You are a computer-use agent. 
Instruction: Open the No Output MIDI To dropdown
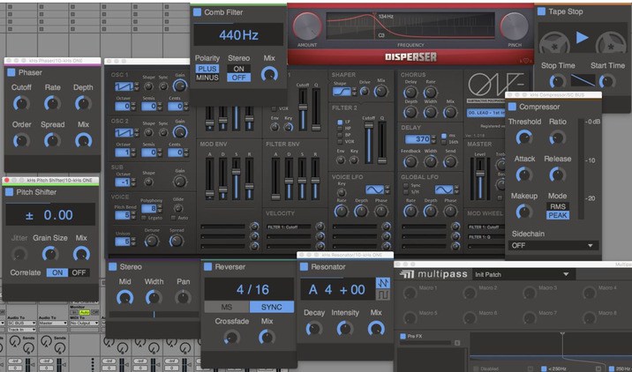pos(84,323)
